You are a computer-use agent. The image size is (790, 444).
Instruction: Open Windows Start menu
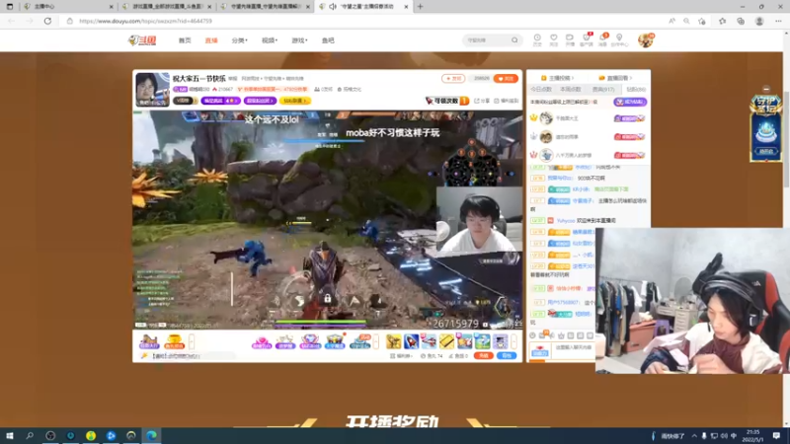[9, 435]
